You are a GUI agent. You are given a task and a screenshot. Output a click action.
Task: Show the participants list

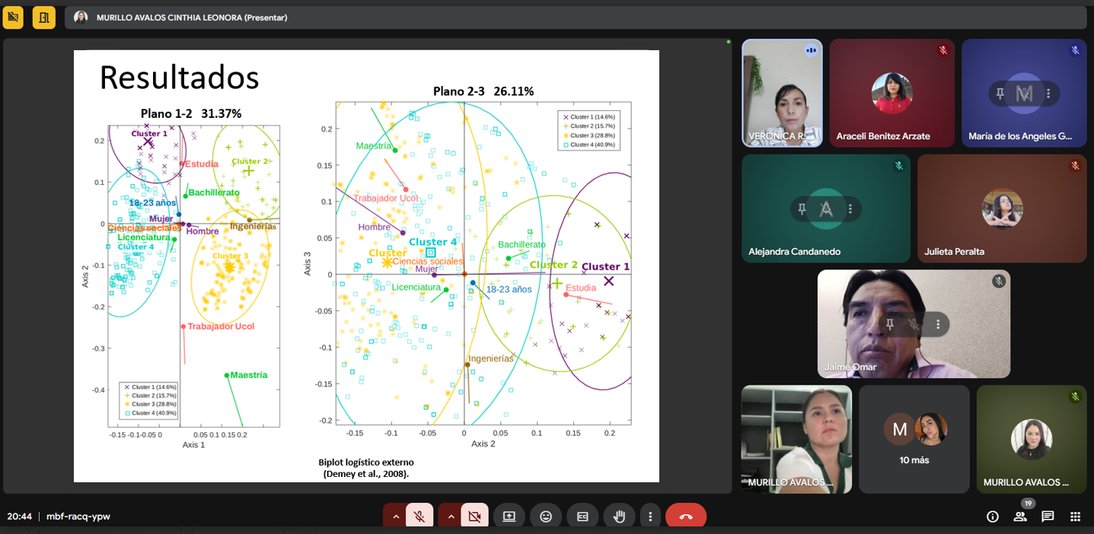(x=1020, y=517)
